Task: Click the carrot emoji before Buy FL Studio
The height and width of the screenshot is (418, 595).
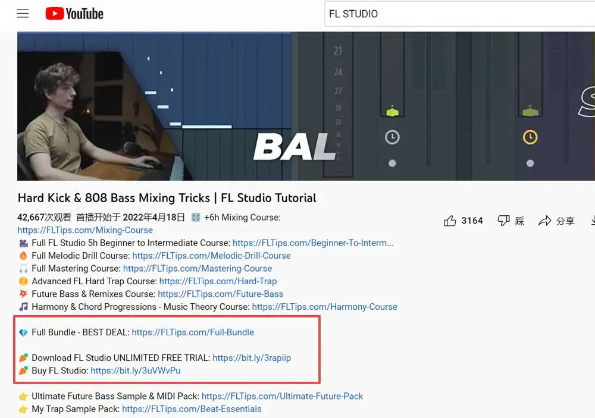Action: pos(24,370)
